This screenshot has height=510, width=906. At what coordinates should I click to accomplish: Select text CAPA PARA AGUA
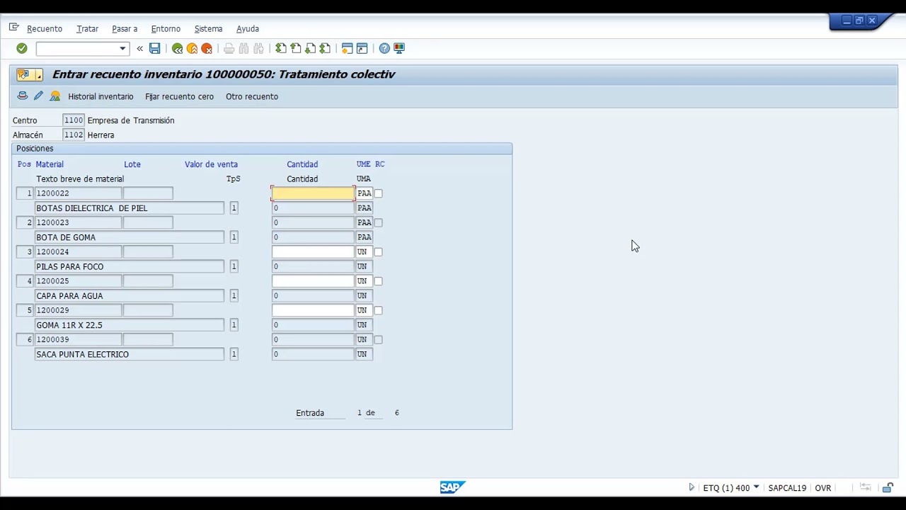coord(69,295)
